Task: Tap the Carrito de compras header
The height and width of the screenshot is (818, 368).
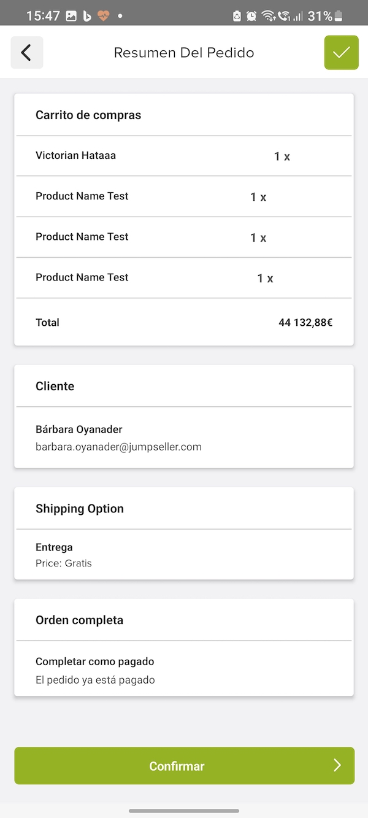Action: coord(88,115)
